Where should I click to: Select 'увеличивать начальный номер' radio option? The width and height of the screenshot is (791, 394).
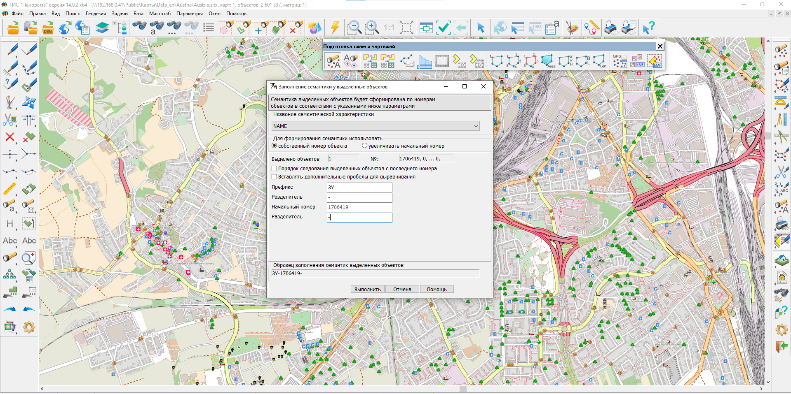pyautogui.click(x=364, y=146)
